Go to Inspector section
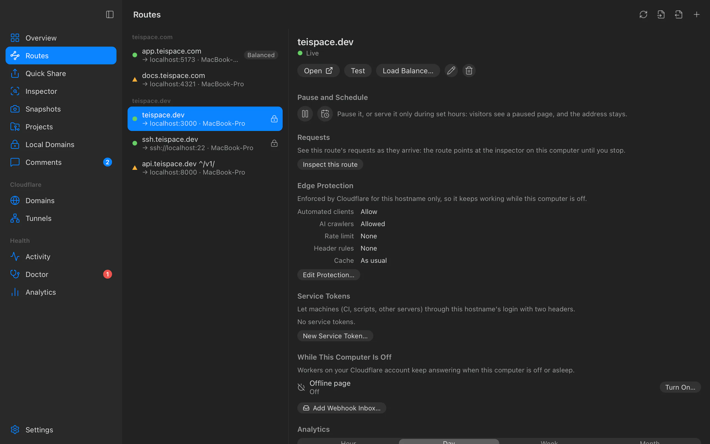 click(61, 91)
